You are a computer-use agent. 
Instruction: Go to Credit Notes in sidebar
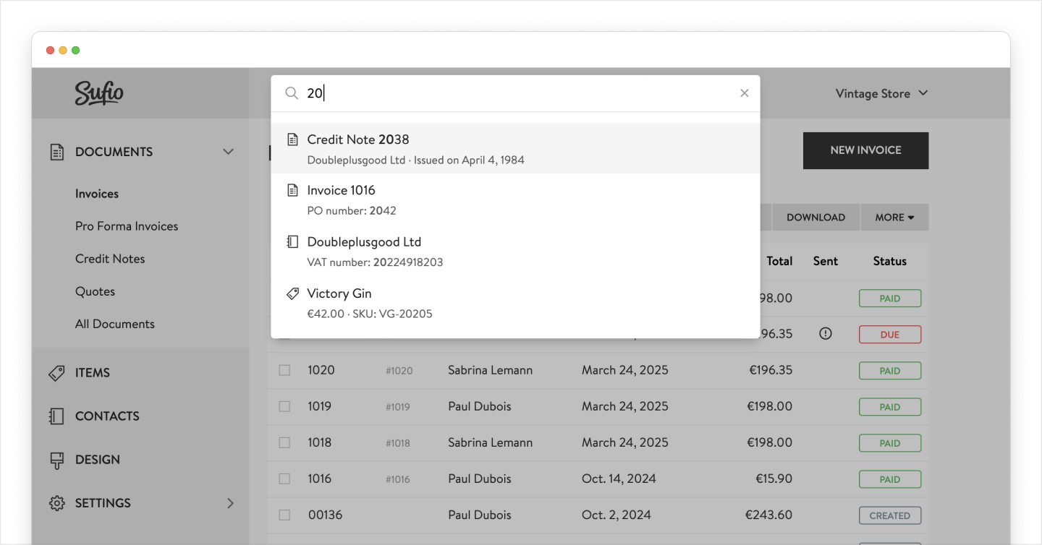coord(110,259)
